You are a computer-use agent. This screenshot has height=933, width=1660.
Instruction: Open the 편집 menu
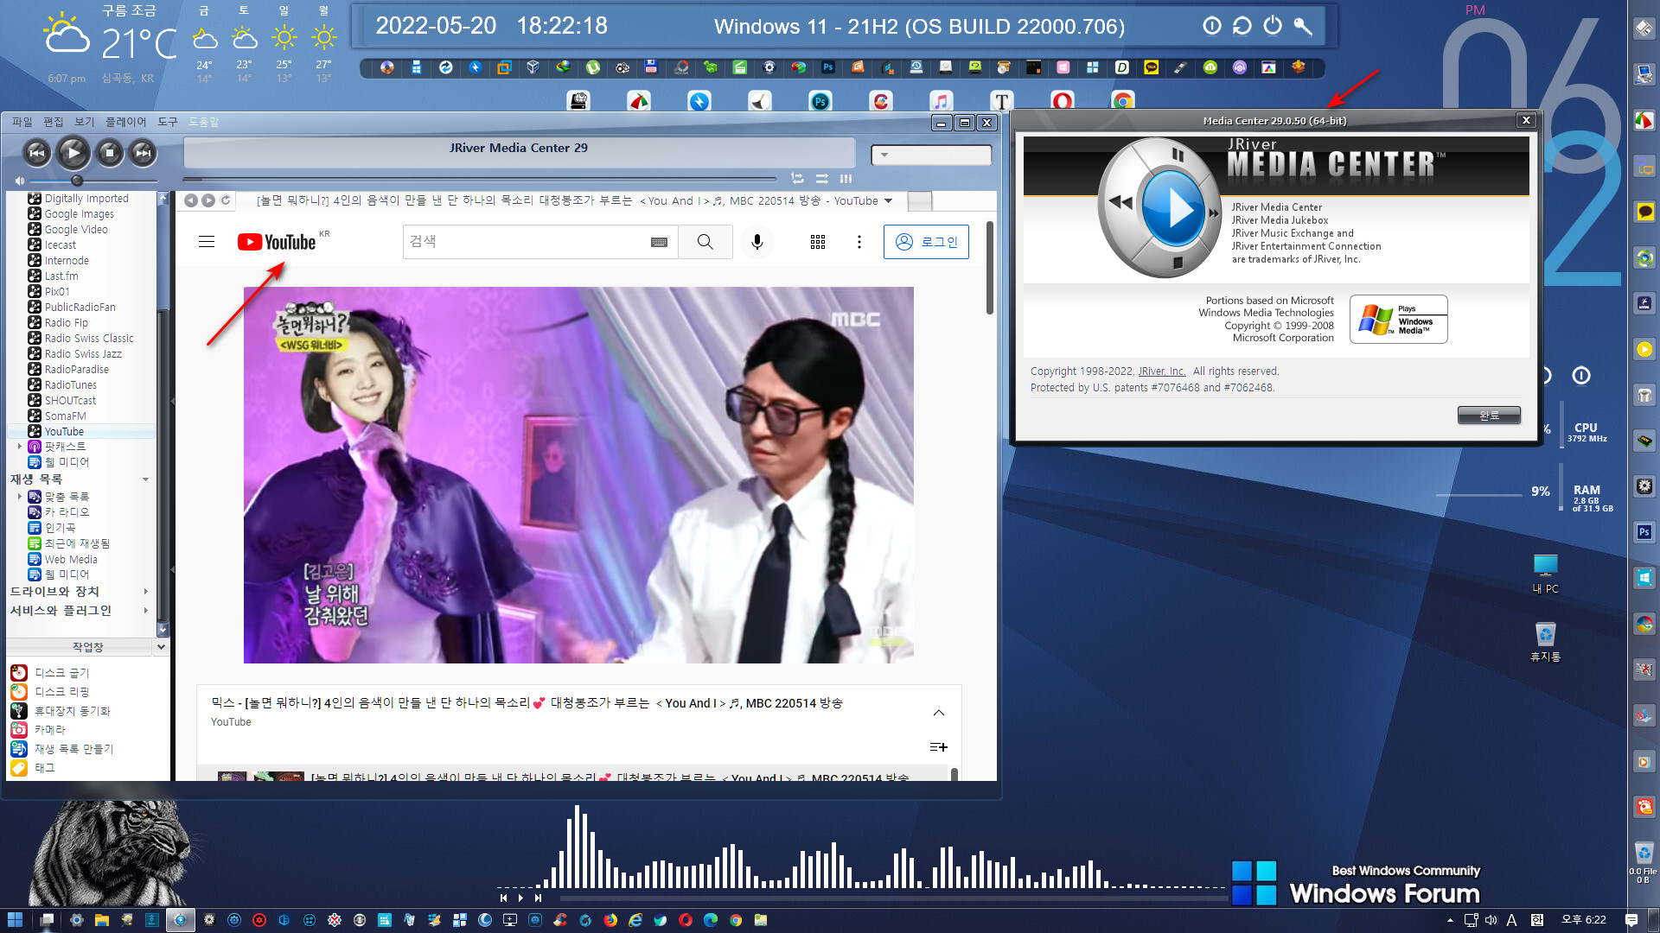click(54, 122)
